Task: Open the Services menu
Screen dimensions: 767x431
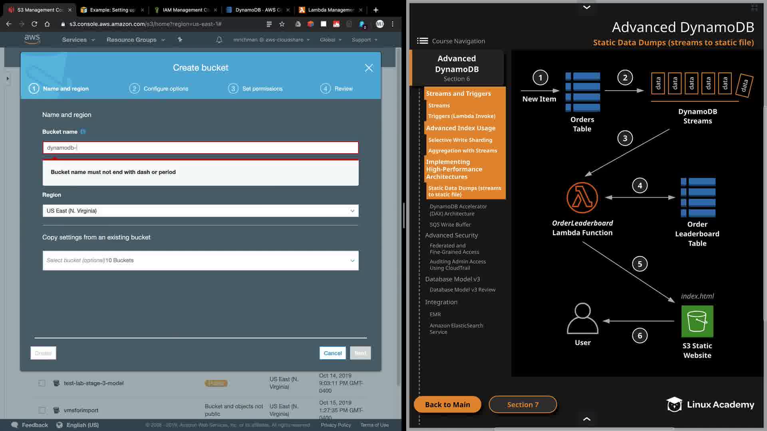Action: 78,40
